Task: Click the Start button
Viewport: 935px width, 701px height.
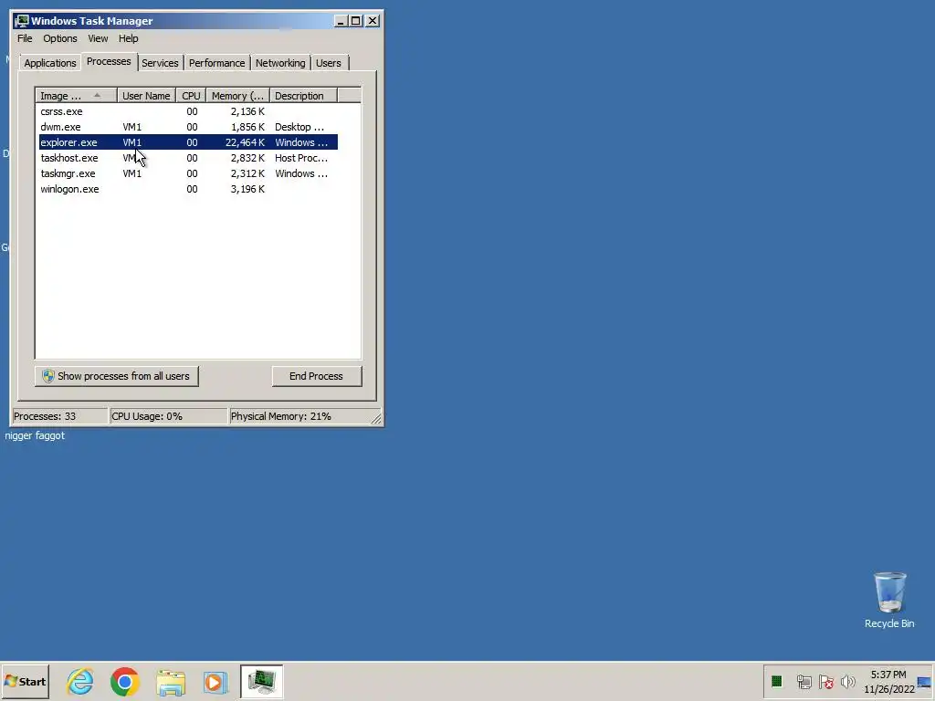Action: pos(25,681)
